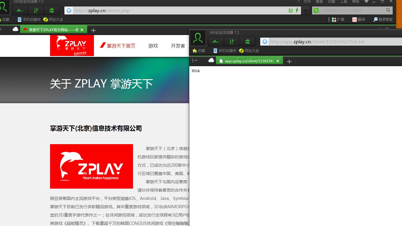Click user avatar icon in the about.php window
Viewport: 402px width, 226px height.
(4, 7)
